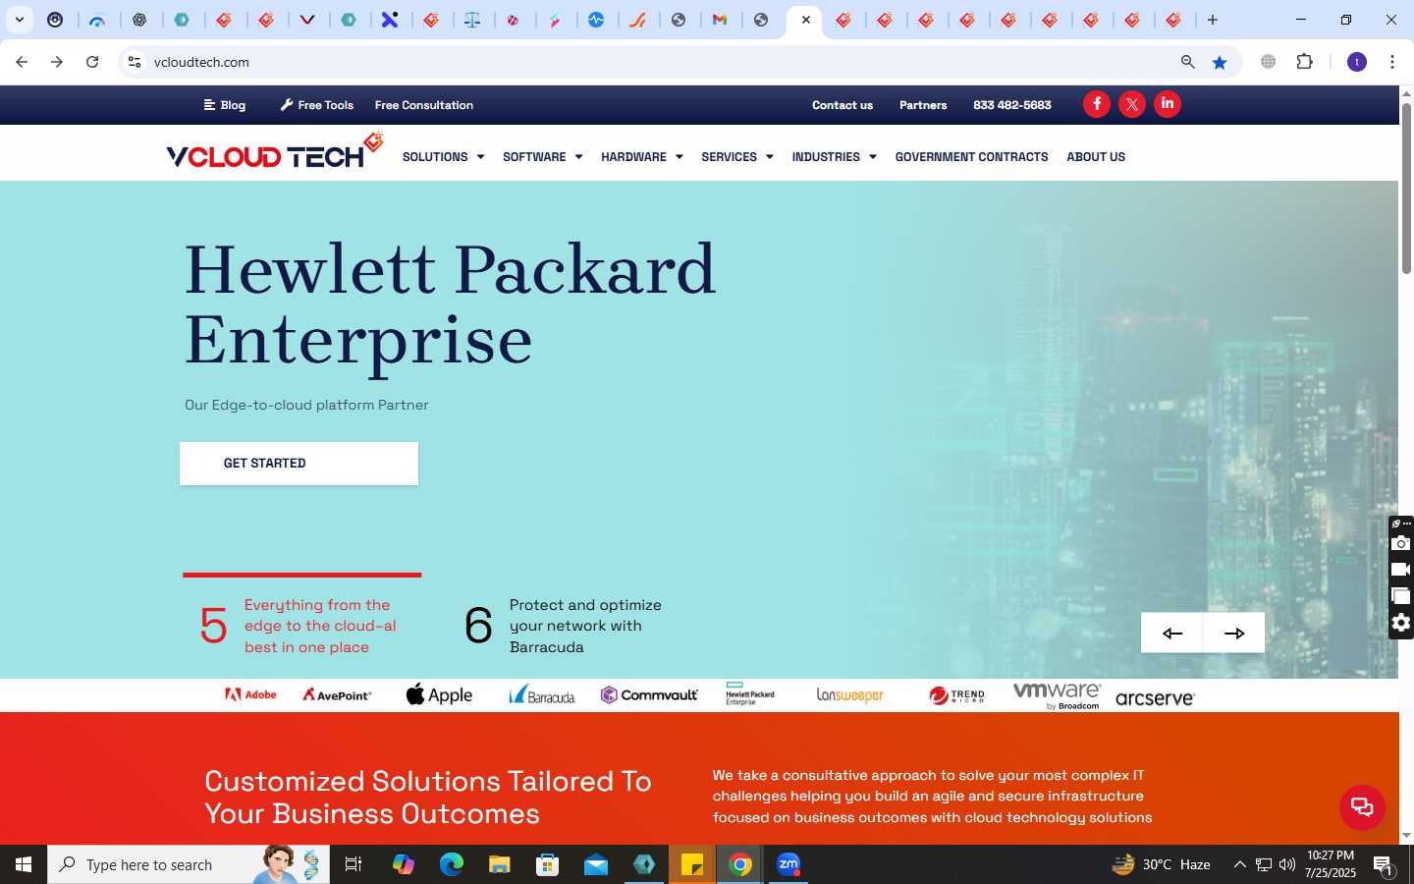Open the LinkedIn social icon
The height and width of the screenshot is (884, 1414).
[1168, 104]
